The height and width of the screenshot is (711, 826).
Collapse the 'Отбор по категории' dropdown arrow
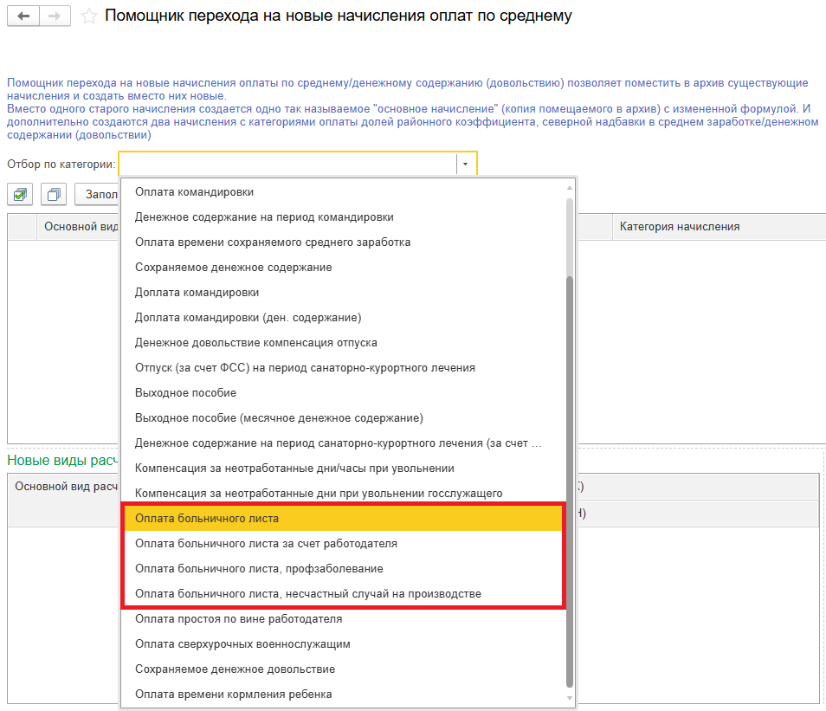(x=466, y=164)
